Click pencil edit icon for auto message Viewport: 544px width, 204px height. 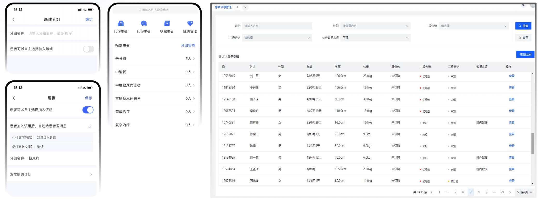(90, 126)
